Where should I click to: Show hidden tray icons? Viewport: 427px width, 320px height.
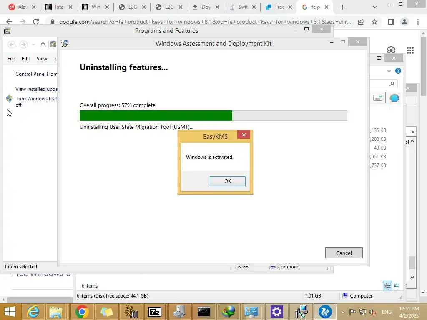coord(343,312)
